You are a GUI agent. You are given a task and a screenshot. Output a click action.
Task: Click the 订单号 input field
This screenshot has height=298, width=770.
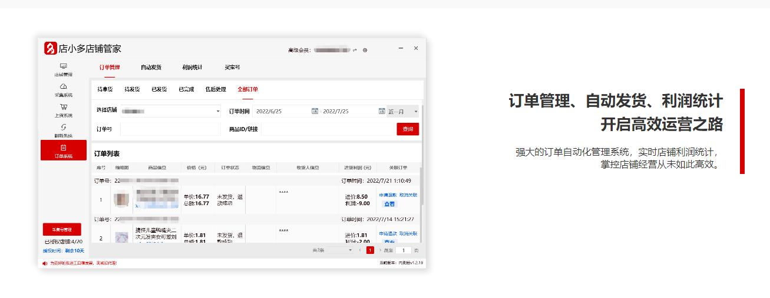tap(170, 129)
